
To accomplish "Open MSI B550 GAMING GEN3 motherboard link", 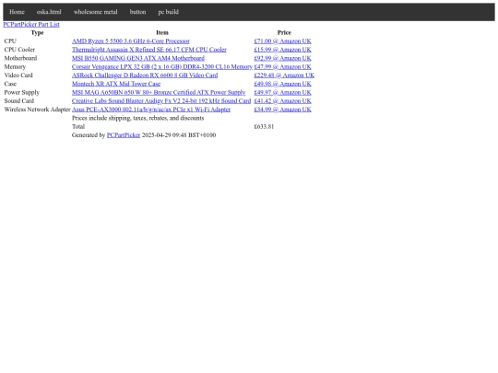I will pos(137,58).
